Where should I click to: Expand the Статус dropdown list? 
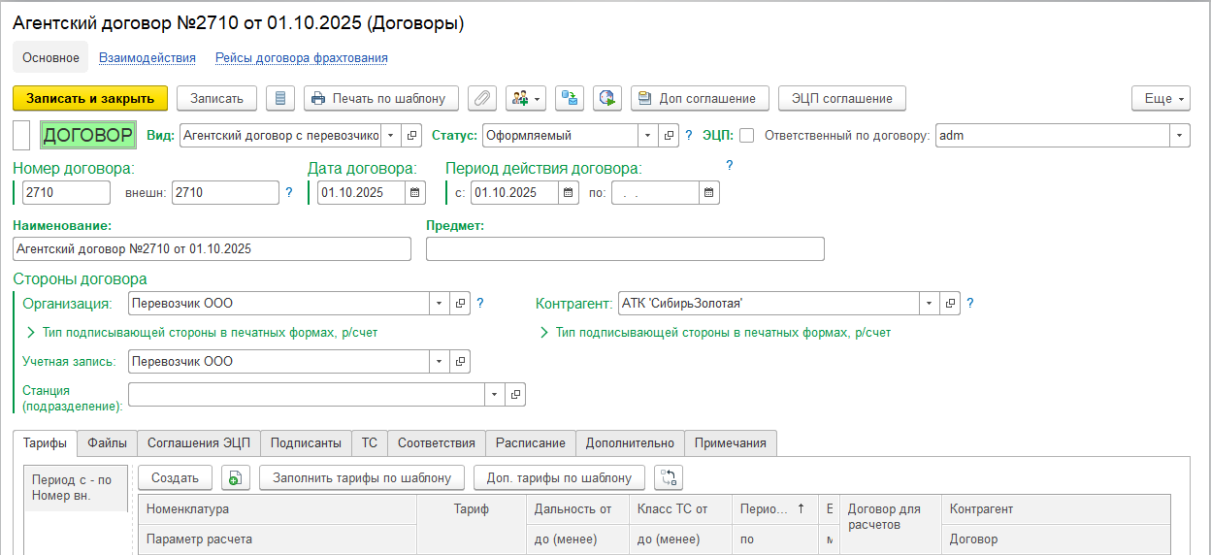click(647, 136)
